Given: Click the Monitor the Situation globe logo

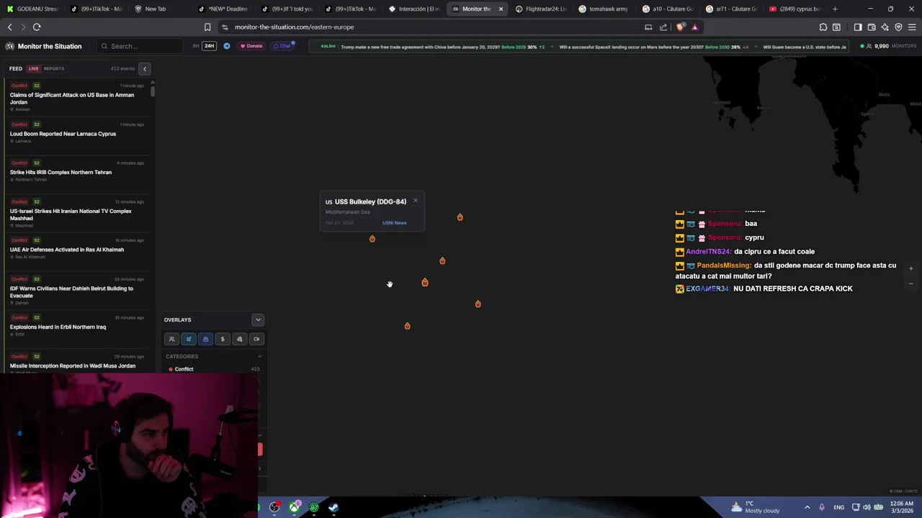Looking at the screenshot, I should coord(9,46).
